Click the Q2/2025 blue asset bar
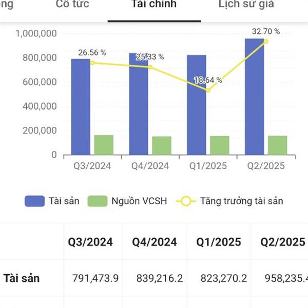308x308 pixels. coord(254,98)
